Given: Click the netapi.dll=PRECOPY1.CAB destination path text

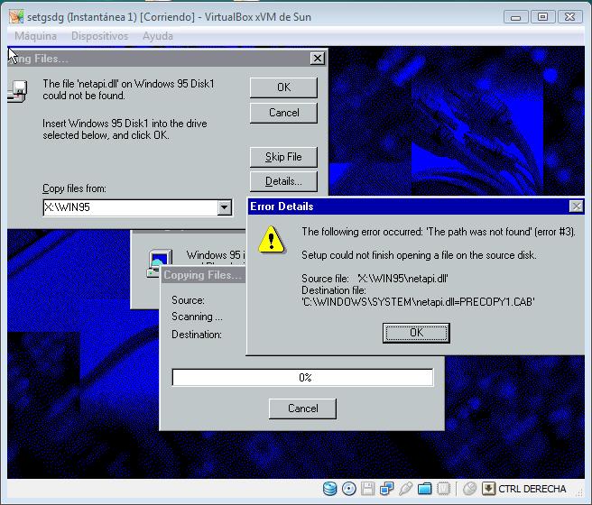Looking at the screenshot, I should click(x=418, y=302).
